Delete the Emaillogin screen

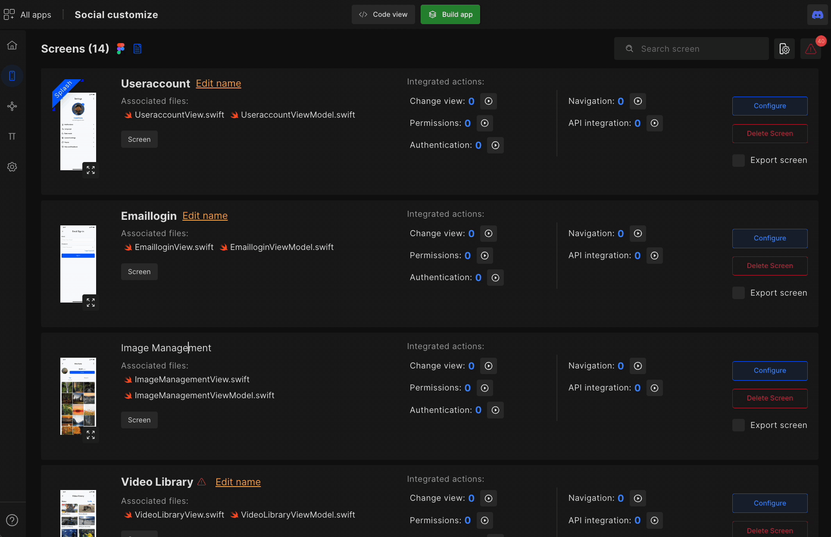tap(770, 266)
